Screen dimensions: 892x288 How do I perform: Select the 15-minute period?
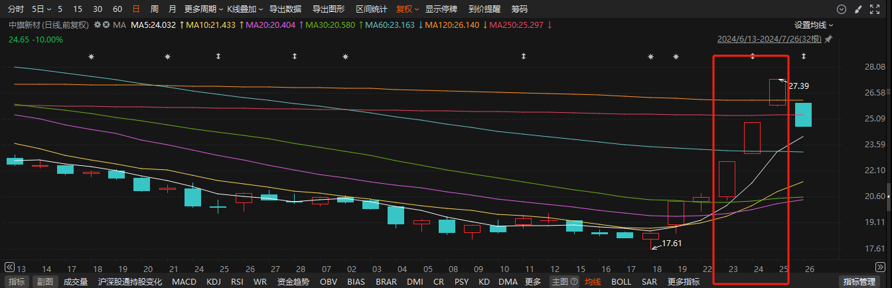(78, 9)
